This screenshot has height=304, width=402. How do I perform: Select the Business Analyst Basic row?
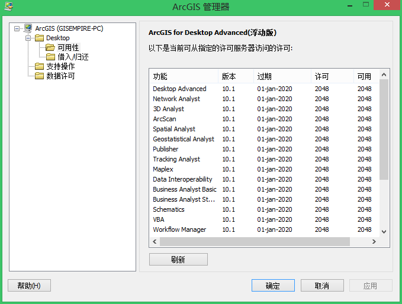click(264, 189)
